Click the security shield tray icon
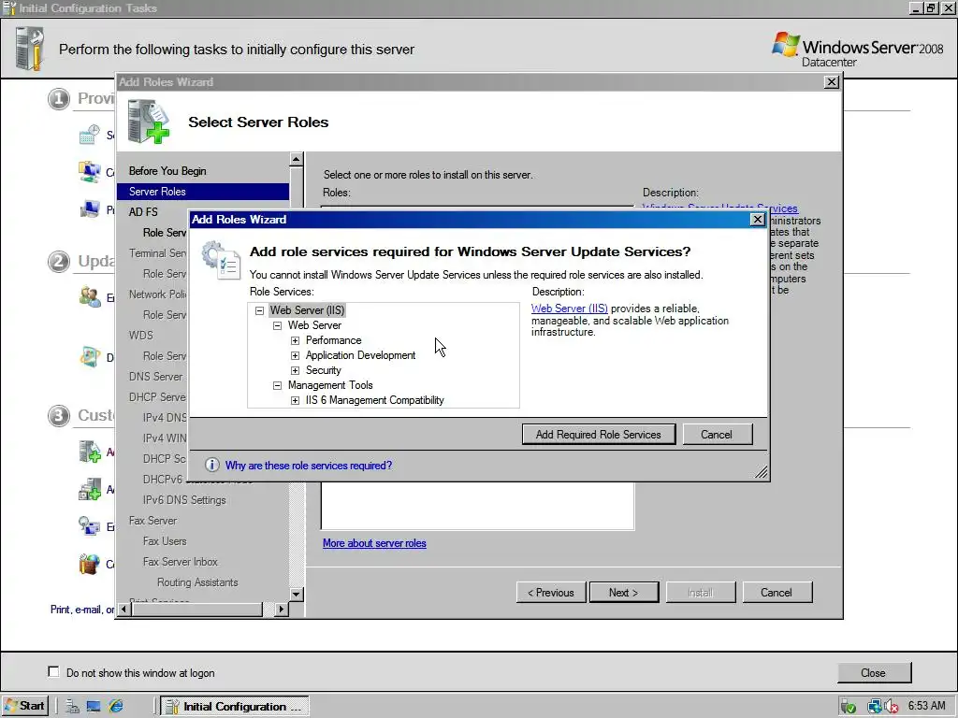The width and height of the screenshot is (958, 718). click(848, 707)
